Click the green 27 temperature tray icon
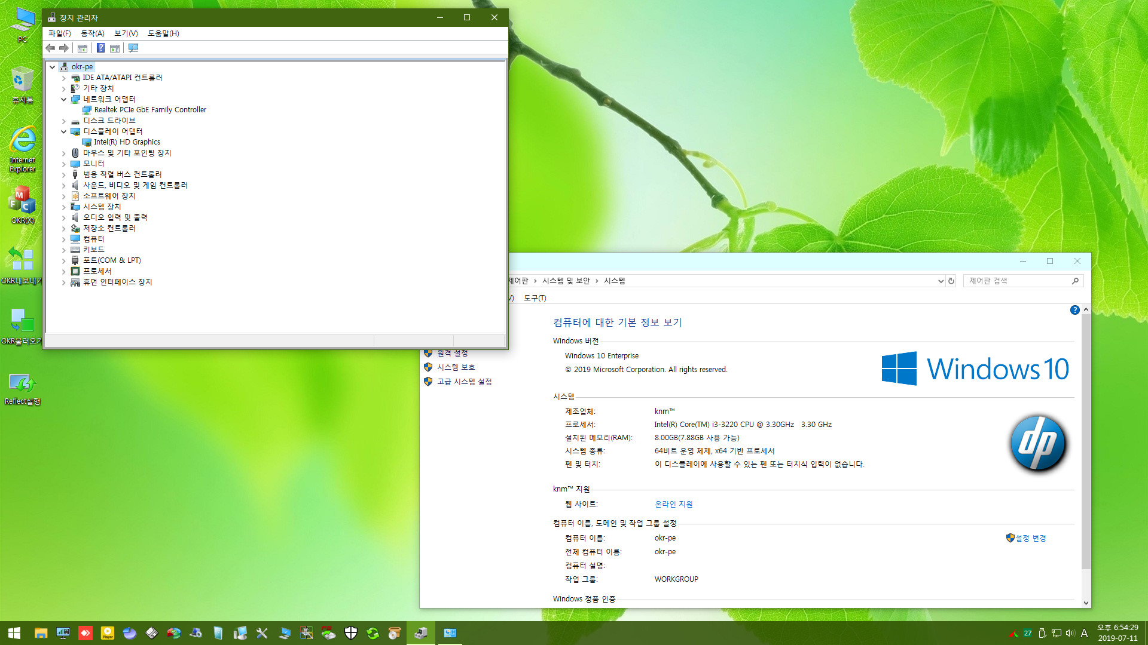1148x645 pixels. pos(1027,633)
